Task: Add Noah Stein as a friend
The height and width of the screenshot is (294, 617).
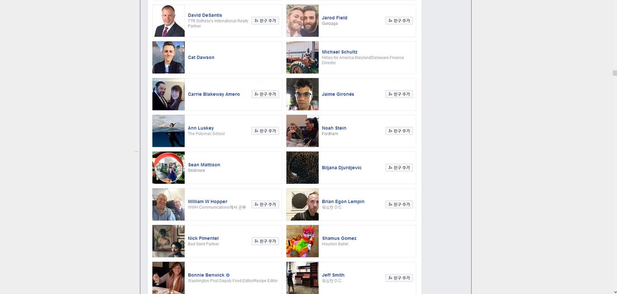Action: [400, 131]
